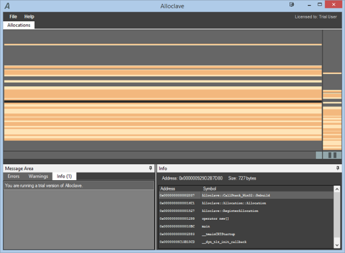Select the Alloclave::CallStack_Win32::Rebuild row
This screenshot has width=345, height=253.
(x=246, y=195)
